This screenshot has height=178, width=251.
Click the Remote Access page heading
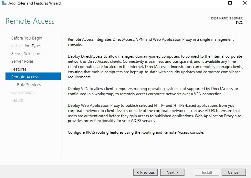[30, 21]
